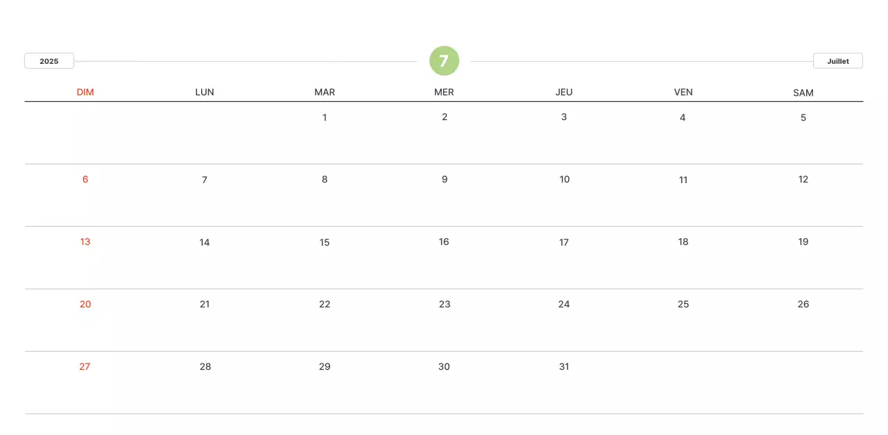This screenshot has height=435, width=888.
Task: Click date 25 under VEN
Action: pos(683,305)
